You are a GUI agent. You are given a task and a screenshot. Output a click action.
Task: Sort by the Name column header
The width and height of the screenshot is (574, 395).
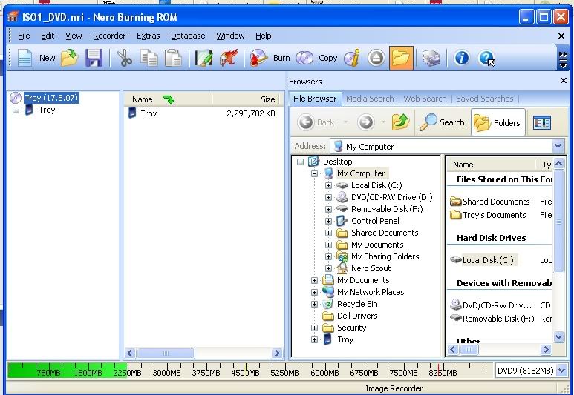click(x=167, y=99)
